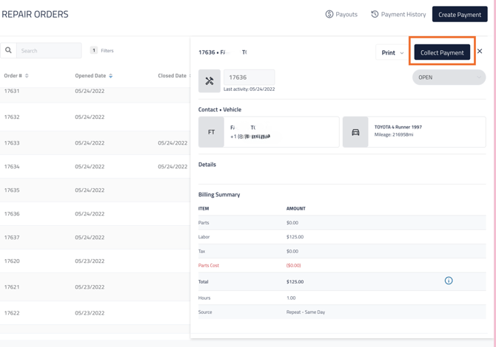
Task: Click the Payouts dollar icon
Action: [329, 14]
